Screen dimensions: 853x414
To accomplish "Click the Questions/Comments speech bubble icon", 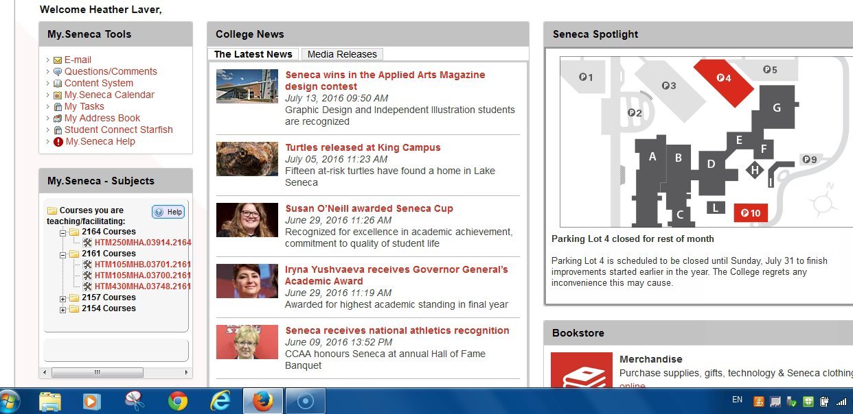I will click(58, 71).
